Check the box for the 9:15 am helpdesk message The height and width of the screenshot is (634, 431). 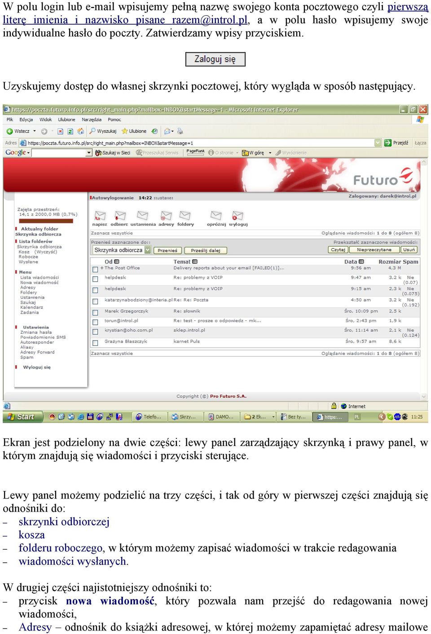tap(95, 290)
